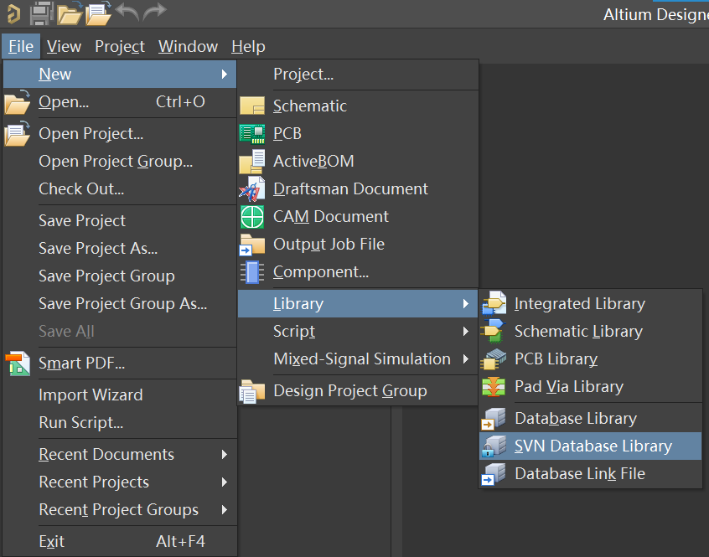Click the Schematic Library icon
Viewport: 709px width, 557px height.
coord(494,332)
